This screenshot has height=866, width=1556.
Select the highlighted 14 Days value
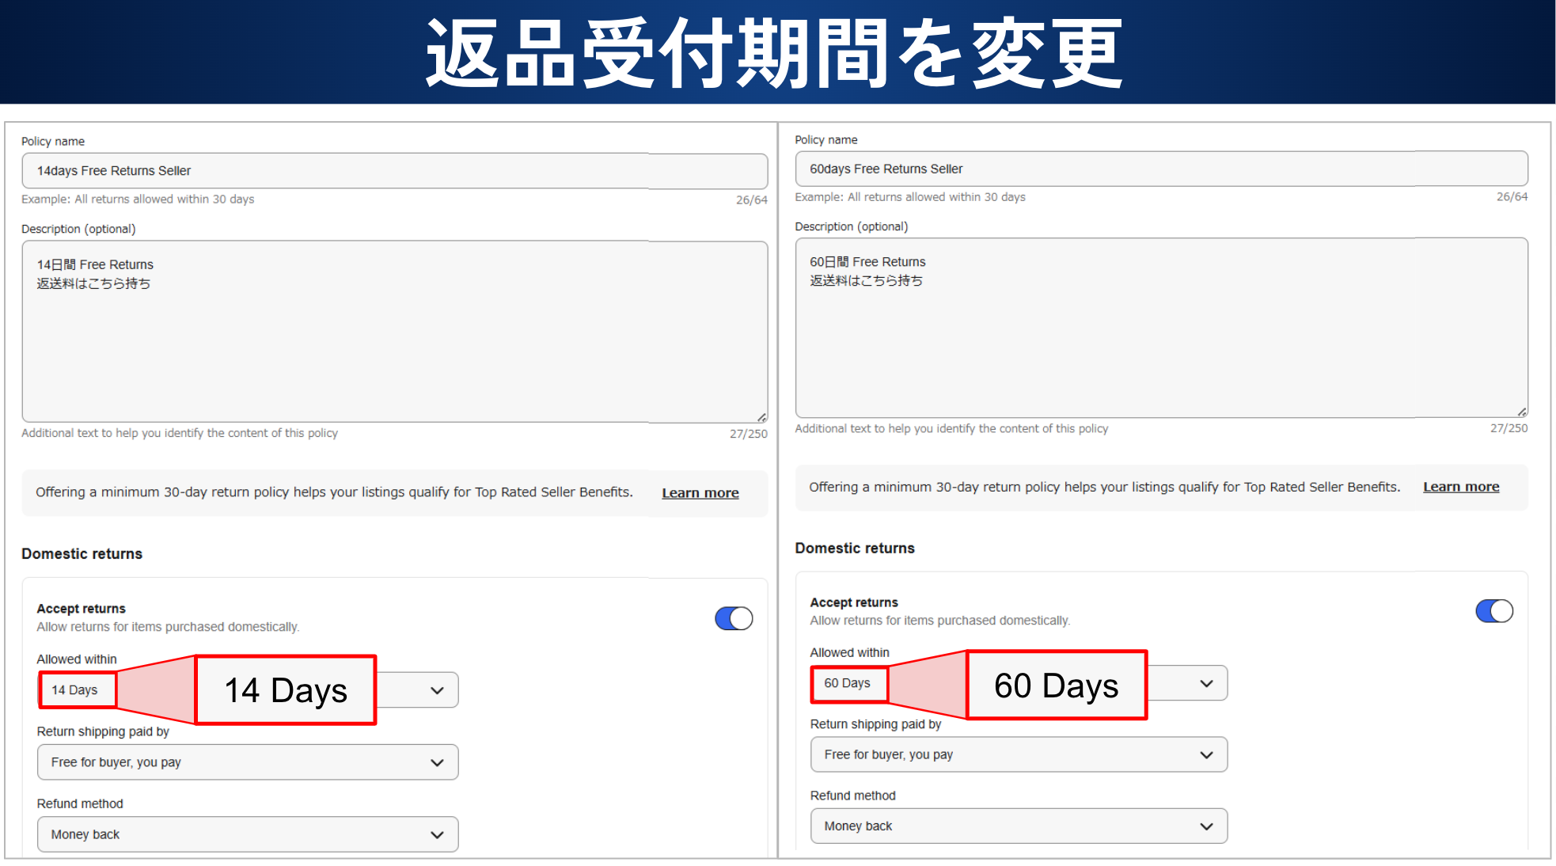pyautogui.click(x=76, y=690)
